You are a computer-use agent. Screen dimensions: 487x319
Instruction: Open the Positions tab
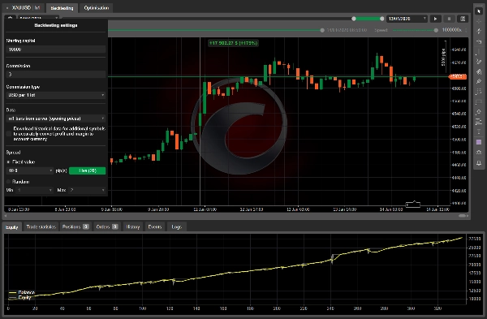click(75, 226)
